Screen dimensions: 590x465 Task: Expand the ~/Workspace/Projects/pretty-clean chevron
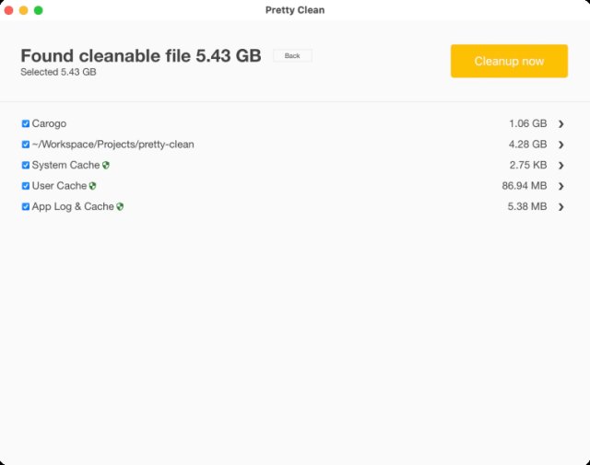[560, 145]
